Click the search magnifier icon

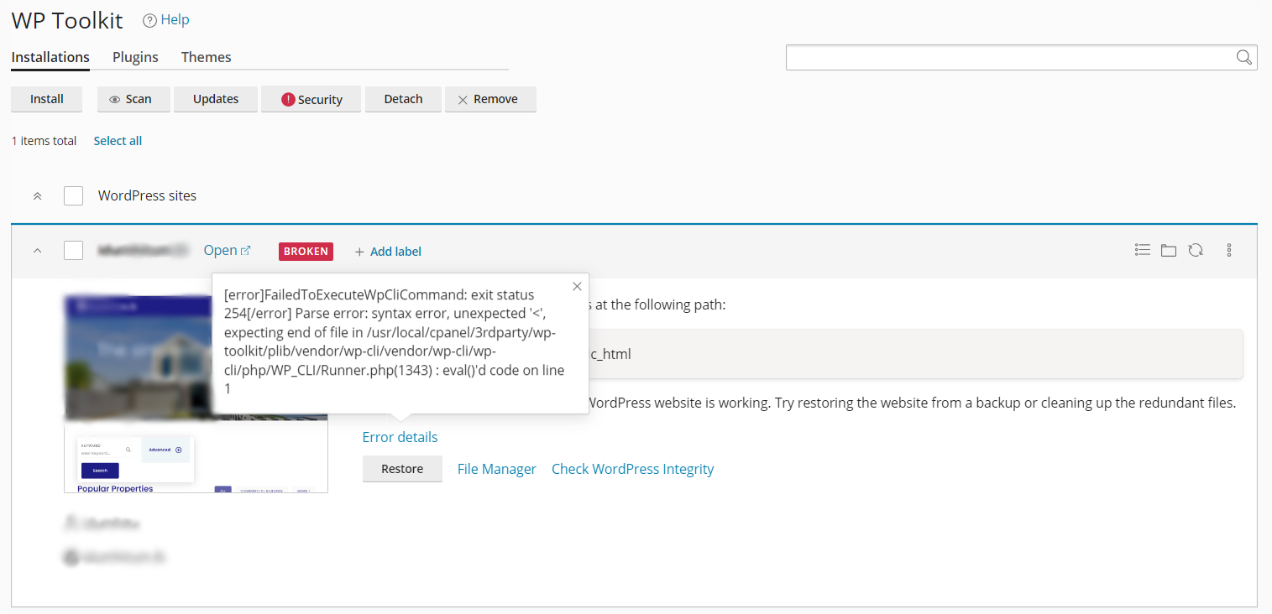click(x=1243, y=57)
